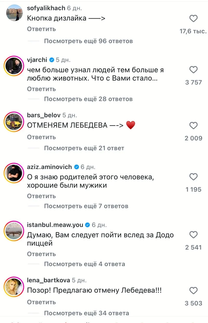The height and width of the screenshot is (323, 208).
Task: Tap the heart on bars_belov's comment
Action: point(193,125)
